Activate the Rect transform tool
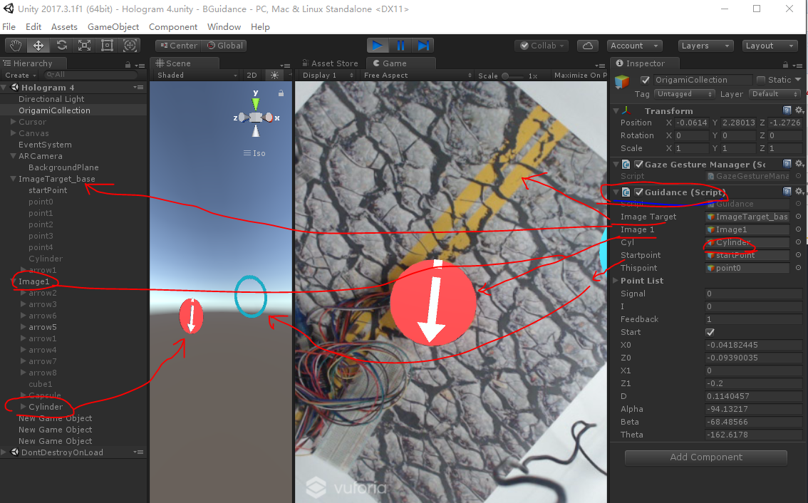 [x=108, y=45]
